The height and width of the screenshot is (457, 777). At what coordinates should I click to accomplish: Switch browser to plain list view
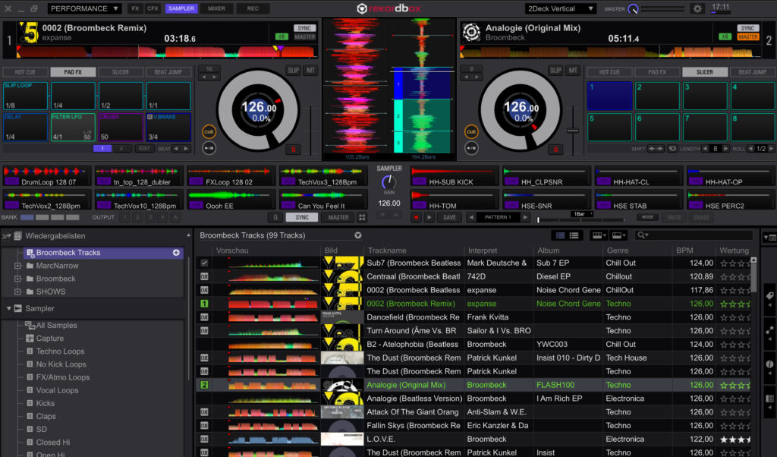tap(574, 235)
